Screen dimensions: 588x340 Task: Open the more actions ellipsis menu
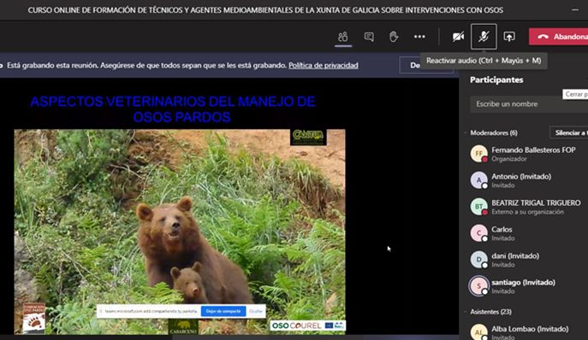[x=419, y=37]
